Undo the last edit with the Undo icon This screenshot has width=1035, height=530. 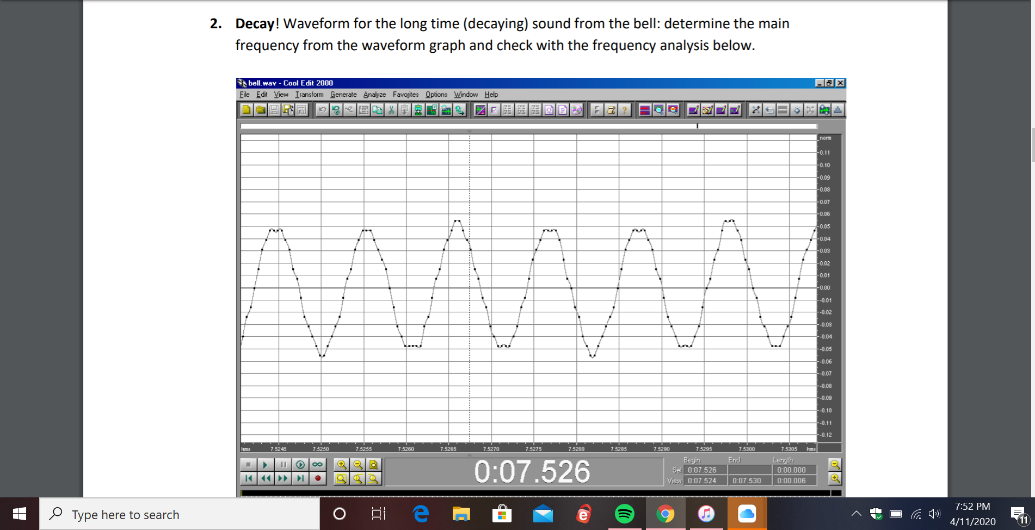pos(322,109)
